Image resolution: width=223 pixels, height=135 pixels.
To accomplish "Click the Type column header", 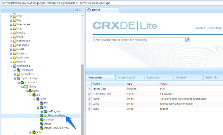I will (142, 84).
